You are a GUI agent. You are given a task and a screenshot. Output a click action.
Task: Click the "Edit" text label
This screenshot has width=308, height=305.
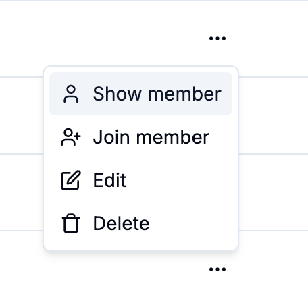click(x=109, y=180)
